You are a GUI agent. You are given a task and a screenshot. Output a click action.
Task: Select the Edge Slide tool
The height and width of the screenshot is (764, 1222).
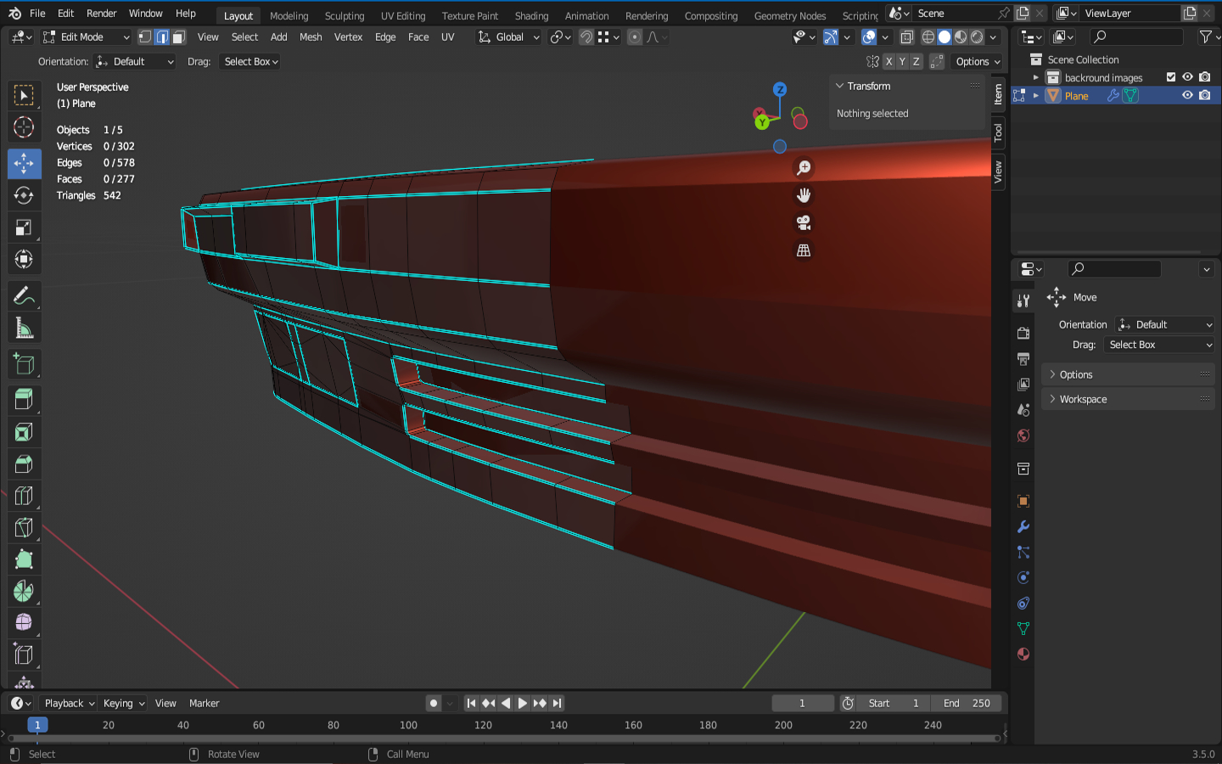tap(24, 655)
